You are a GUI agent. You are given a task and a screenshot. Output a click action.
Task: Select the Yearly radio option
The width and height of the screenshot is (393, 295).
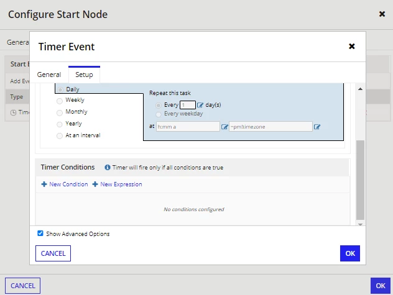(60, 124)
